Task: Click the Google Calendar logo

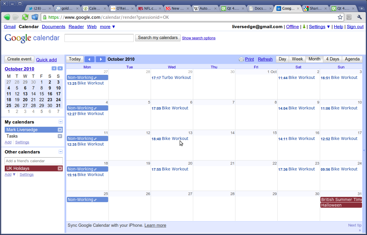Action: click(x=32, y=38)
